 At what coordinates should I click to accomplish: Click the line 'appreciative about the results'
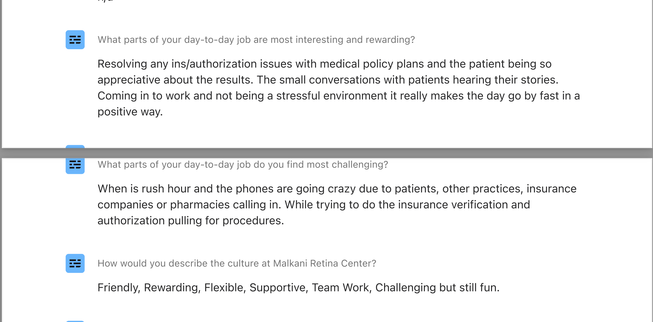tap(328, 80)
